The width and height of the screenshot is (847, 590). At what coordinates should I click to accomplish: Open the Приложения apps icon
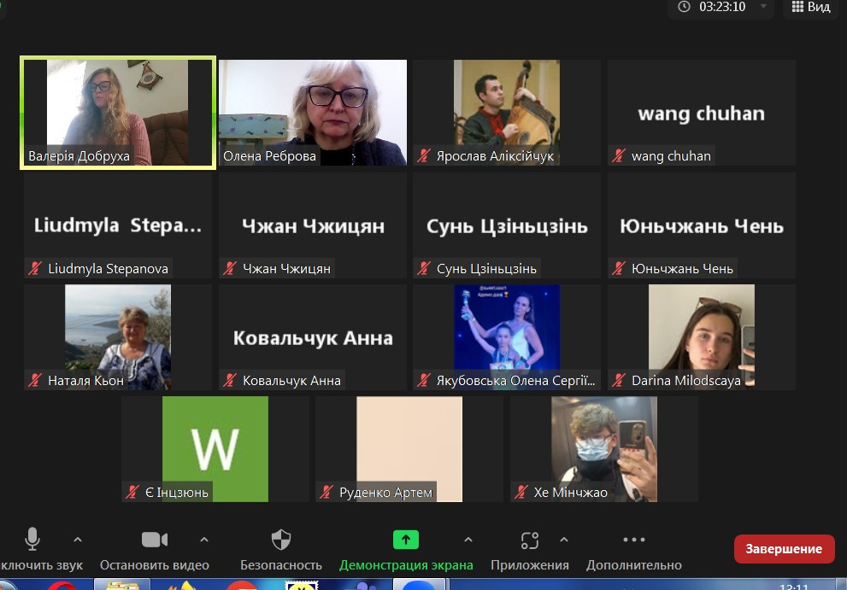coord(530,540)
